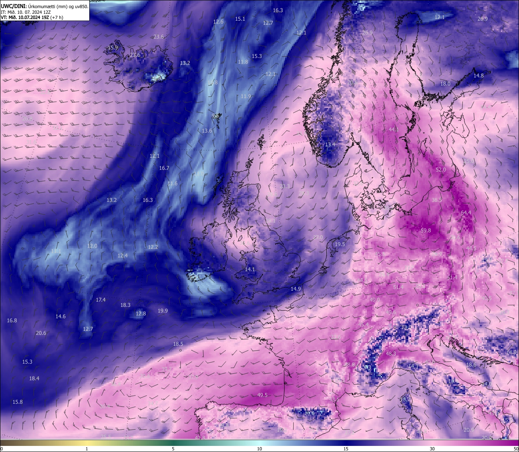Click the 13.6 value on the map
Image resolution: width=519 pixels, height=452 pixels.
(207, 131)
